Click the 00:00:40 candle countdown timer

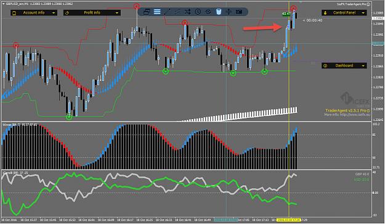[312, 20]
